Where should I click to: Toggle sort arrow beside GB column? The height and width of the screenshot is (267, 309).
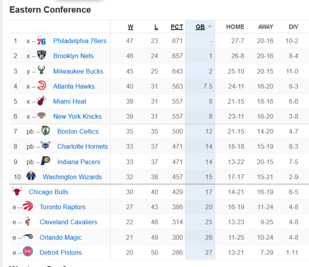point(210,26)
